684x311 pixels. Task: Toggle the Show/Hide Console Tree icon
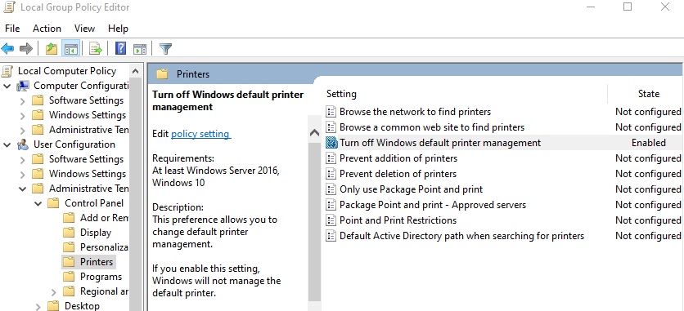[70, 48]
